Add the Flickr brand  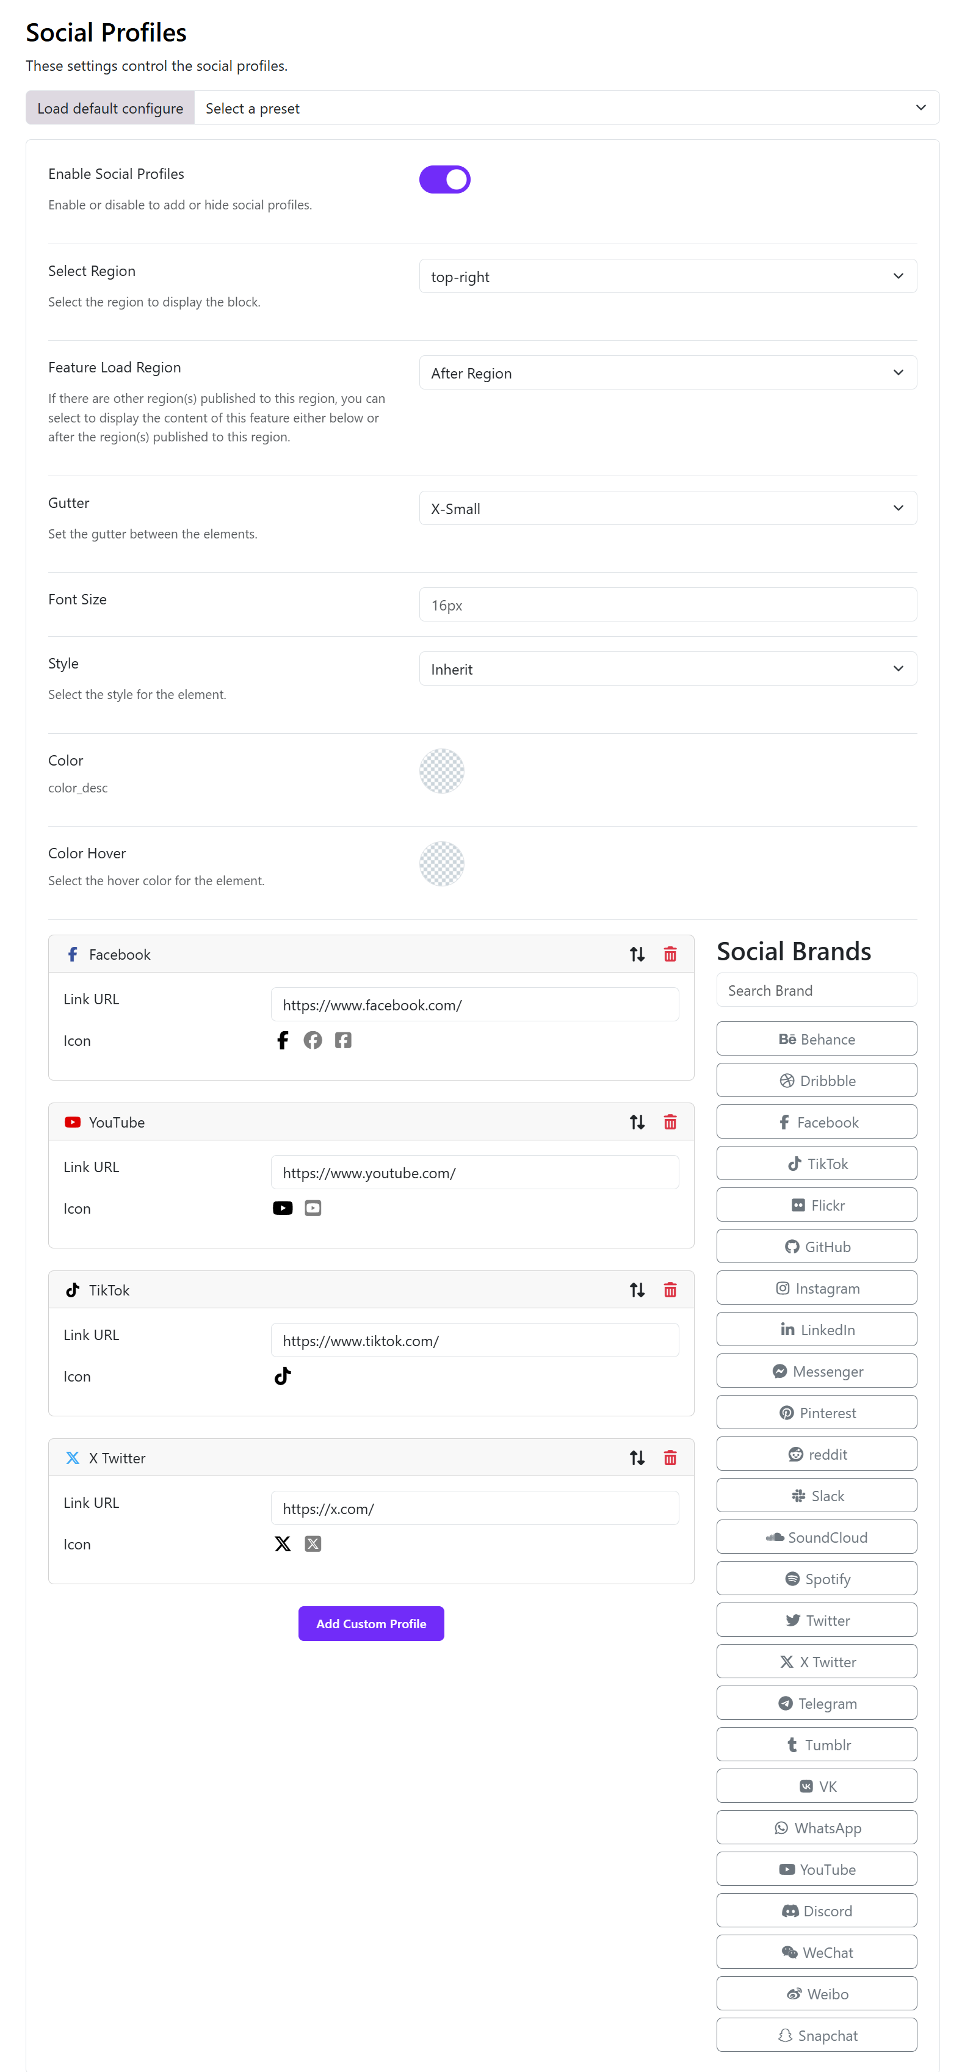(x=816, y=1206)
